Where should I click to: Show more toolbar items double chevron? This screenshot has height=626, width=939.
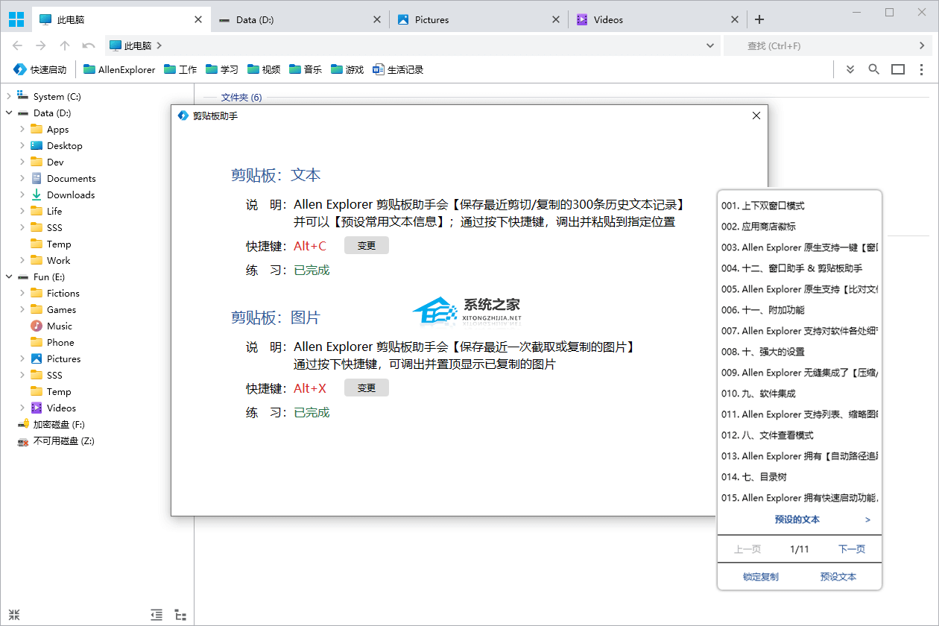[x=850, y=69]
